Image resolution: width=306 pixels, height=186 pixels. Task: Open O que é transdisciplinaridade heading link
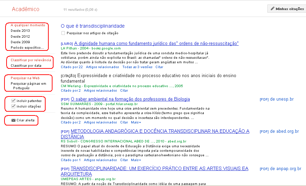[x=93, y=26]
